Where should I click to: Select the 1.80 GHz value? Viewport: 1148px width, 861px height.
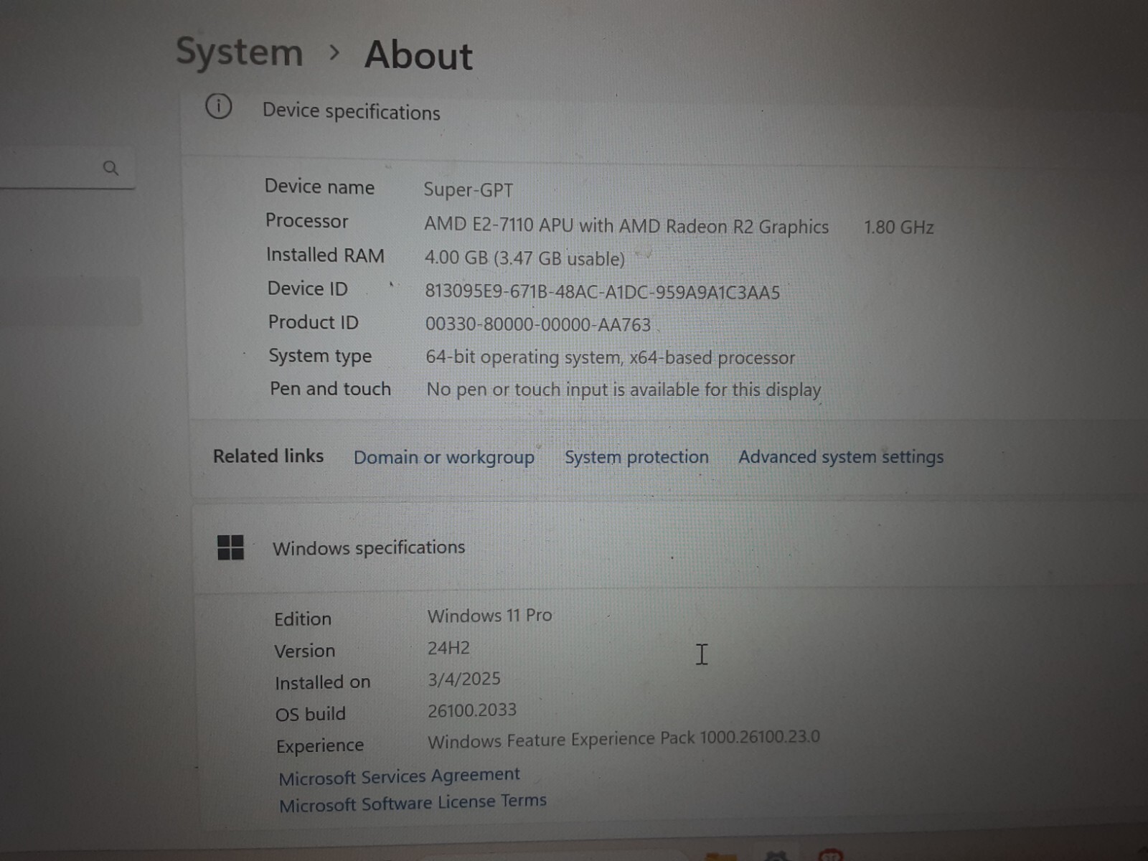pos(898,227)
